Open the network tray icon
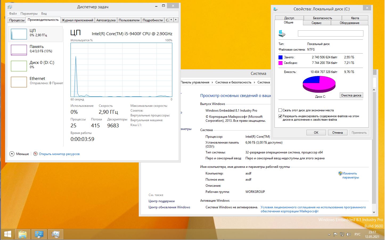The image size is (385, 240). pyautogui.click(x=342, y=234)
